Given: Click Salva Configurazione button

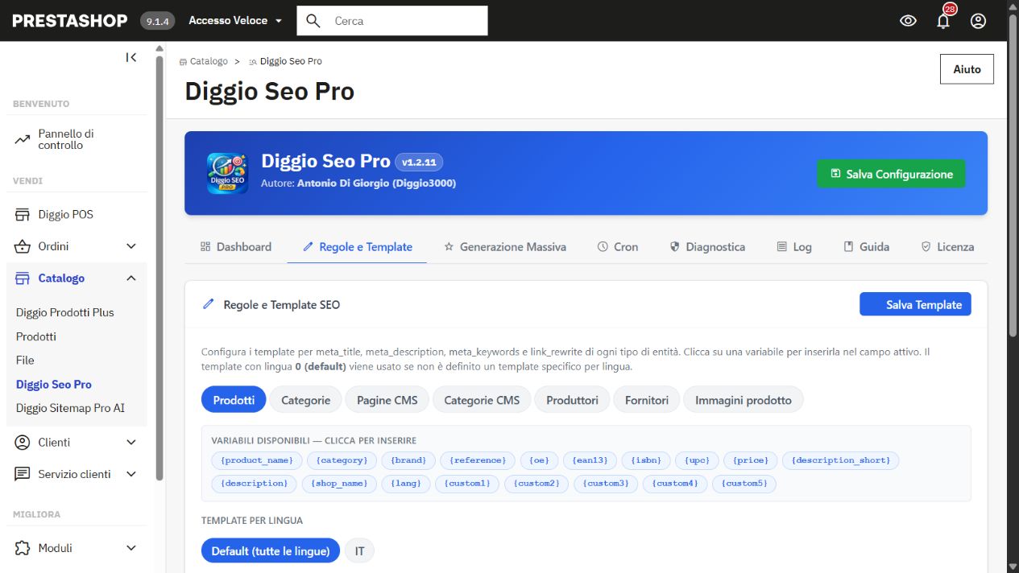Looking at the screenshot, I should tap(891, 174).
